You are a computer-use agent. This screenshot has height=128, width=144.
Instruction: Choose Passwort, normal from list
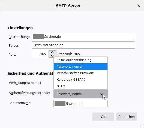(x=80, y=67)
